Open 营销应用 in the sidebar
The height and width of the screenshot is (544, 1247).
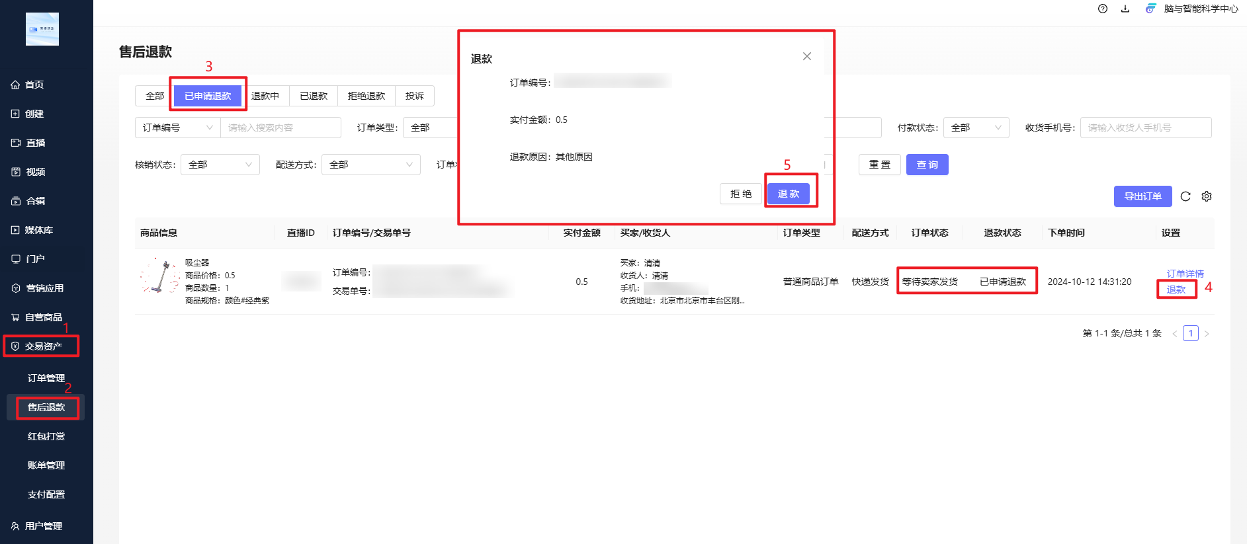pos(44,288)
